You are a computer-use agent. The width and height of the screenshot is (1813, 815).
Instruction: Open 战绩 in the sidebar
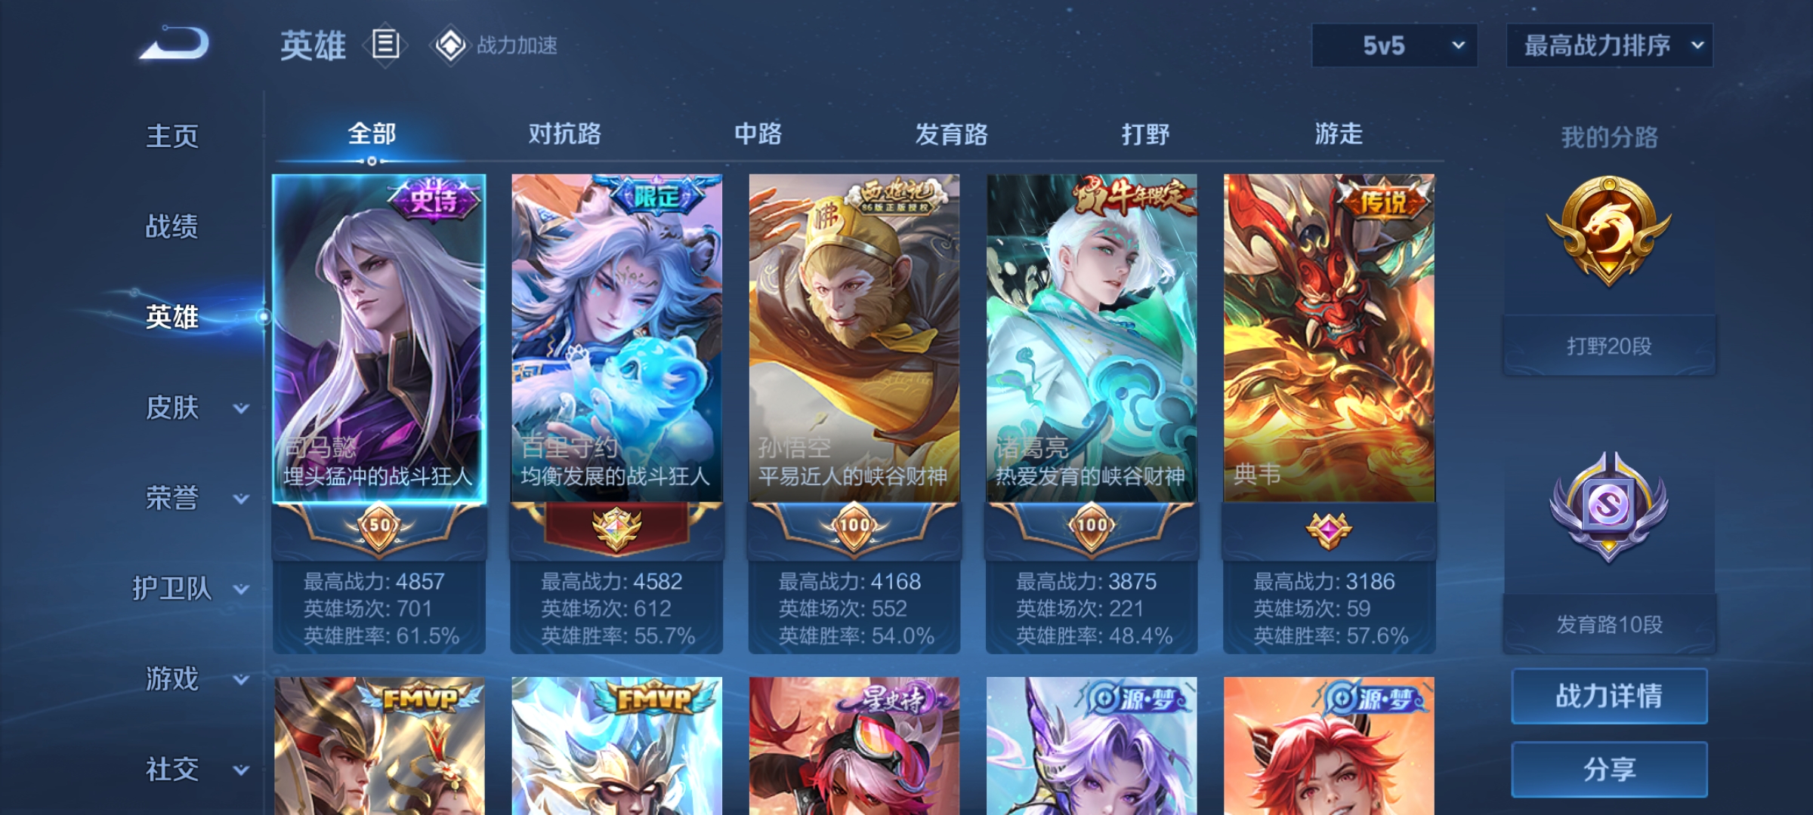[172, 226]
